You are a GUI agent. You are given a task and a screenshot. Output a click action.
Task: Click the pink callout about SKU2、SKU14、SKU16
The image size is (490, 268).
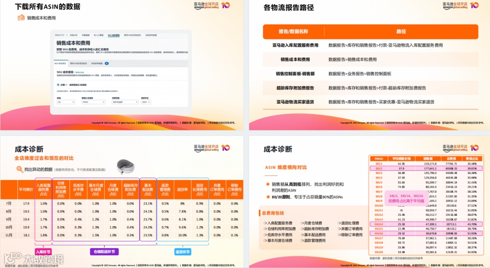coord(406,198)
